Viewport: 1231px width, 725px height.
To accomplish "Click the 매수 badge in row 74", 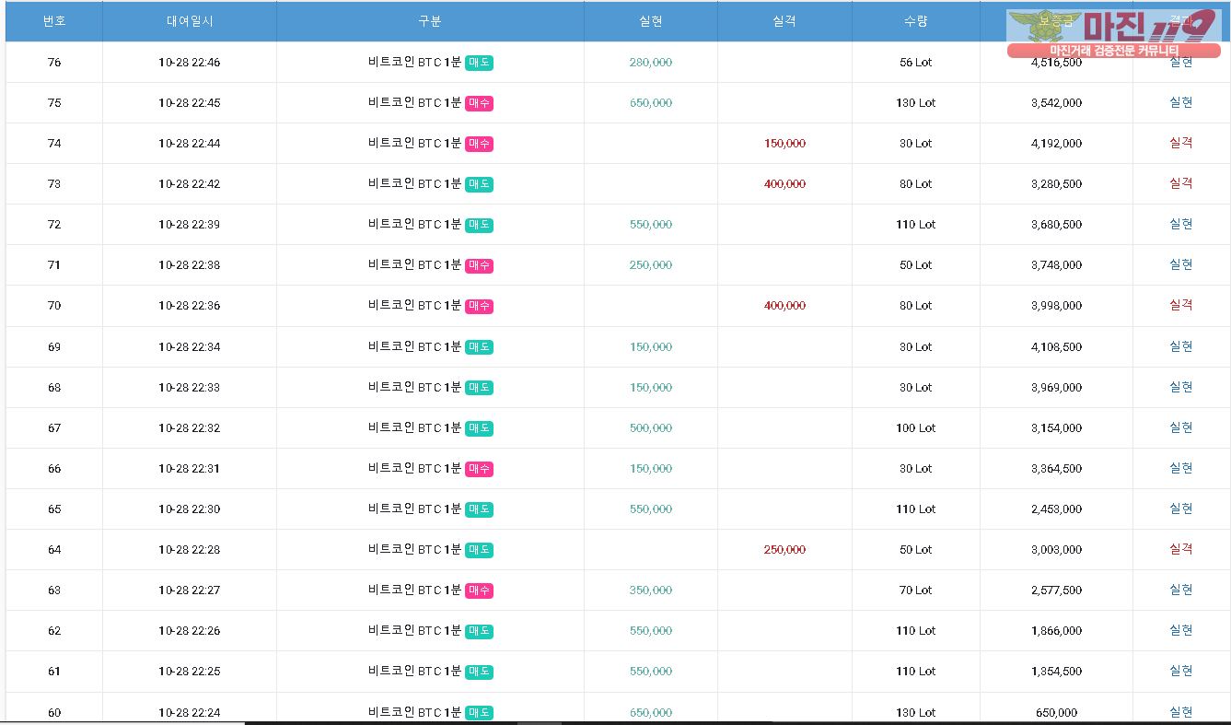I will (x=479, y=144).
